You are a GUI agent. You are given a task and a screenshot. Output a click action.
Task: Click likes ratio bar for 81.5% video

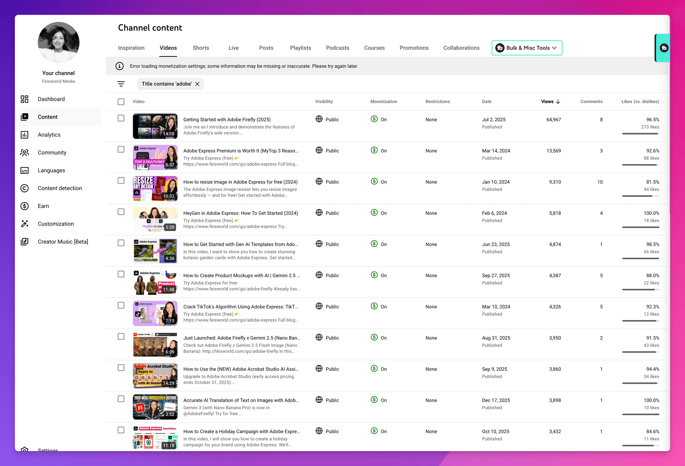click(640, 196)
